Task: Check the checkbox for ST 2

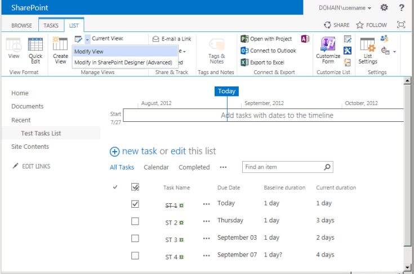Action: [135, 221]
